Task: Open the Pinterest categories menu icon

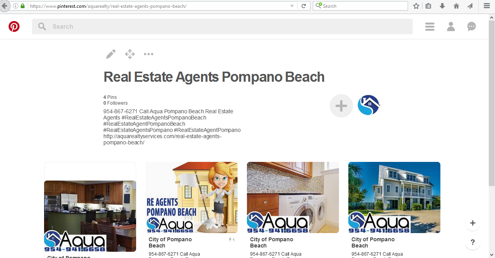Action: (x=430, y=26)
